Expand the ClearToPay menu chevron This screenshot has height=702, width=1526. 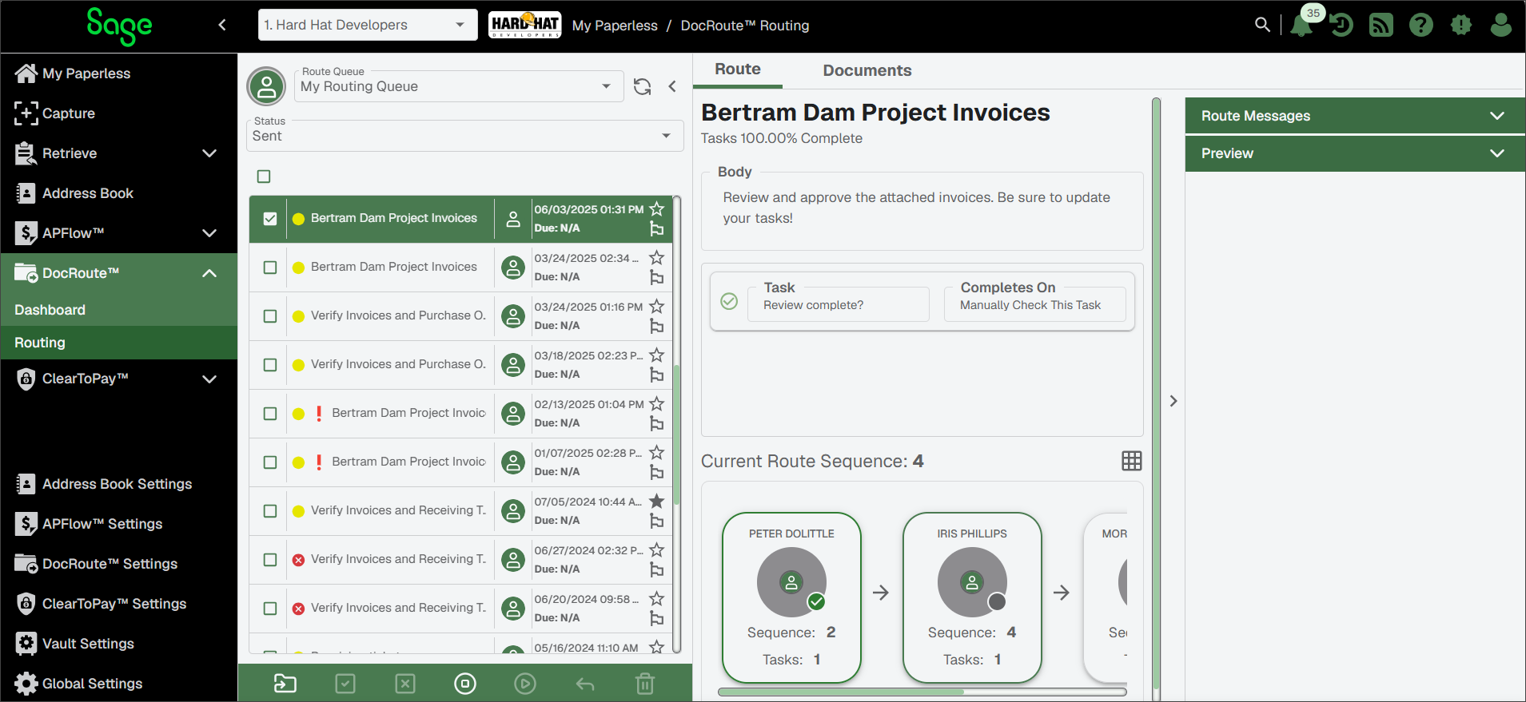[x=209, y=379]
